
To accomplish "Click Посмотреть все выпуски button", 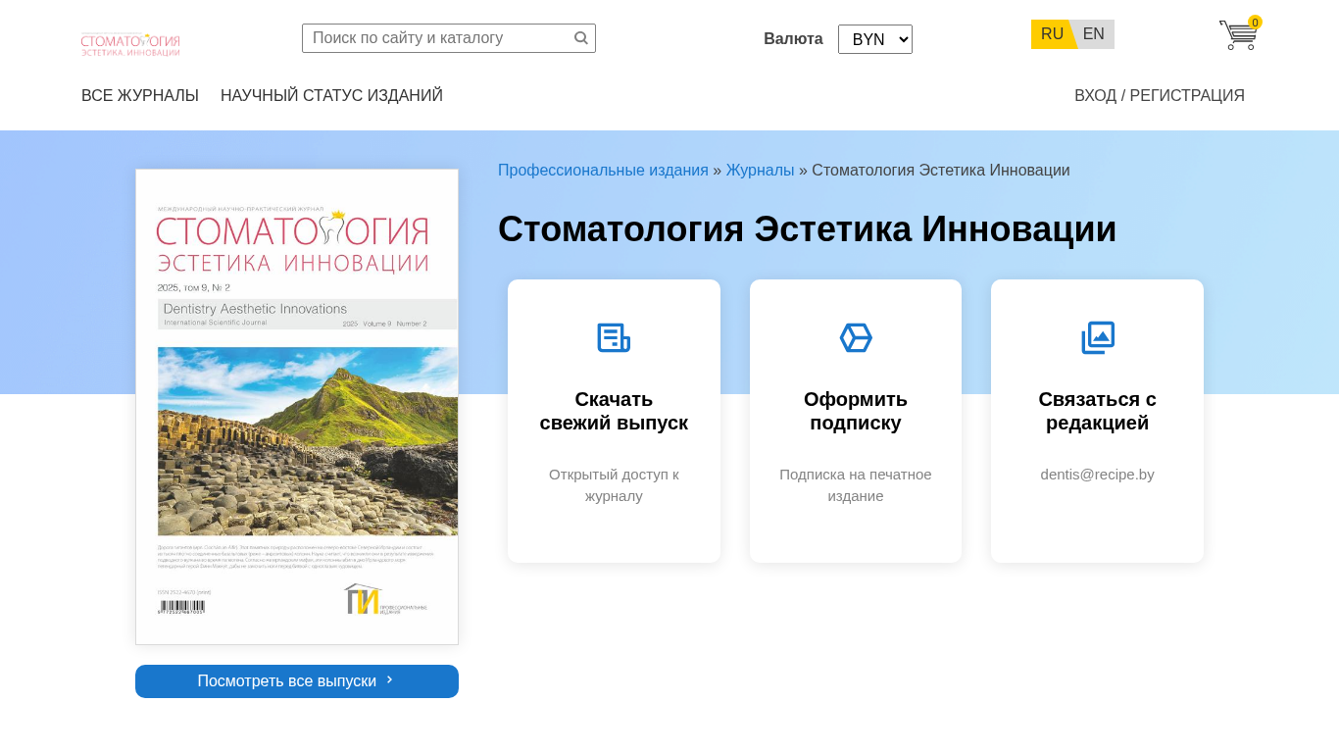I will (297, 681).
